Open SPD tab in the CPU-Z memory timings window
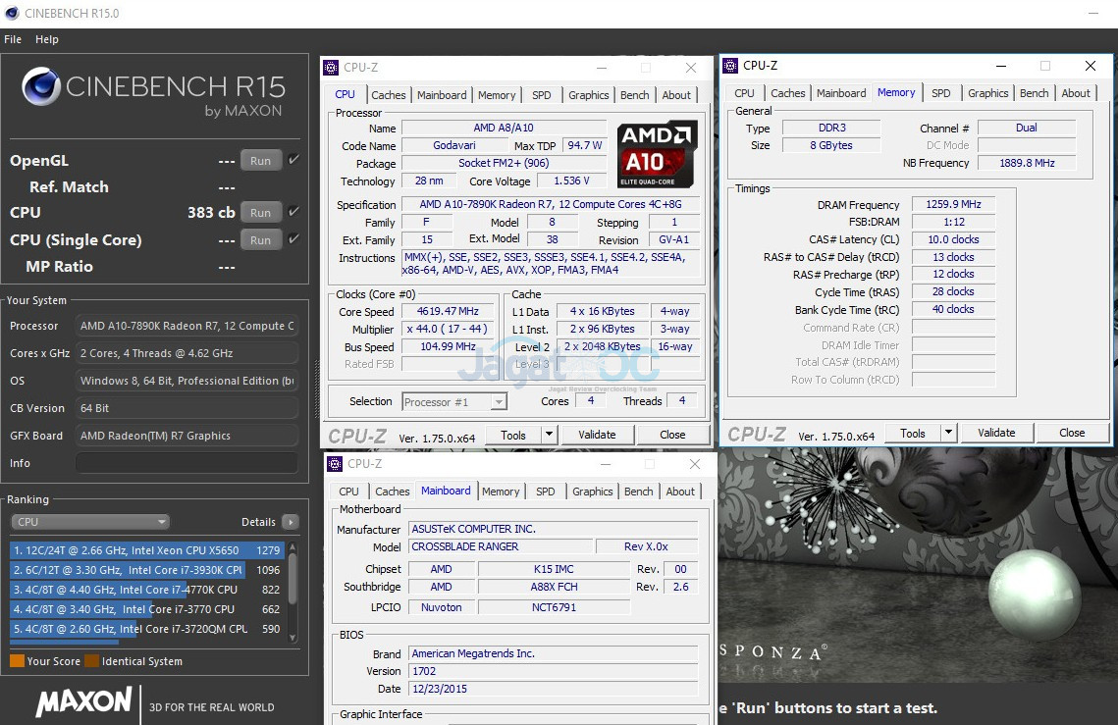 [x=940, y=92]
